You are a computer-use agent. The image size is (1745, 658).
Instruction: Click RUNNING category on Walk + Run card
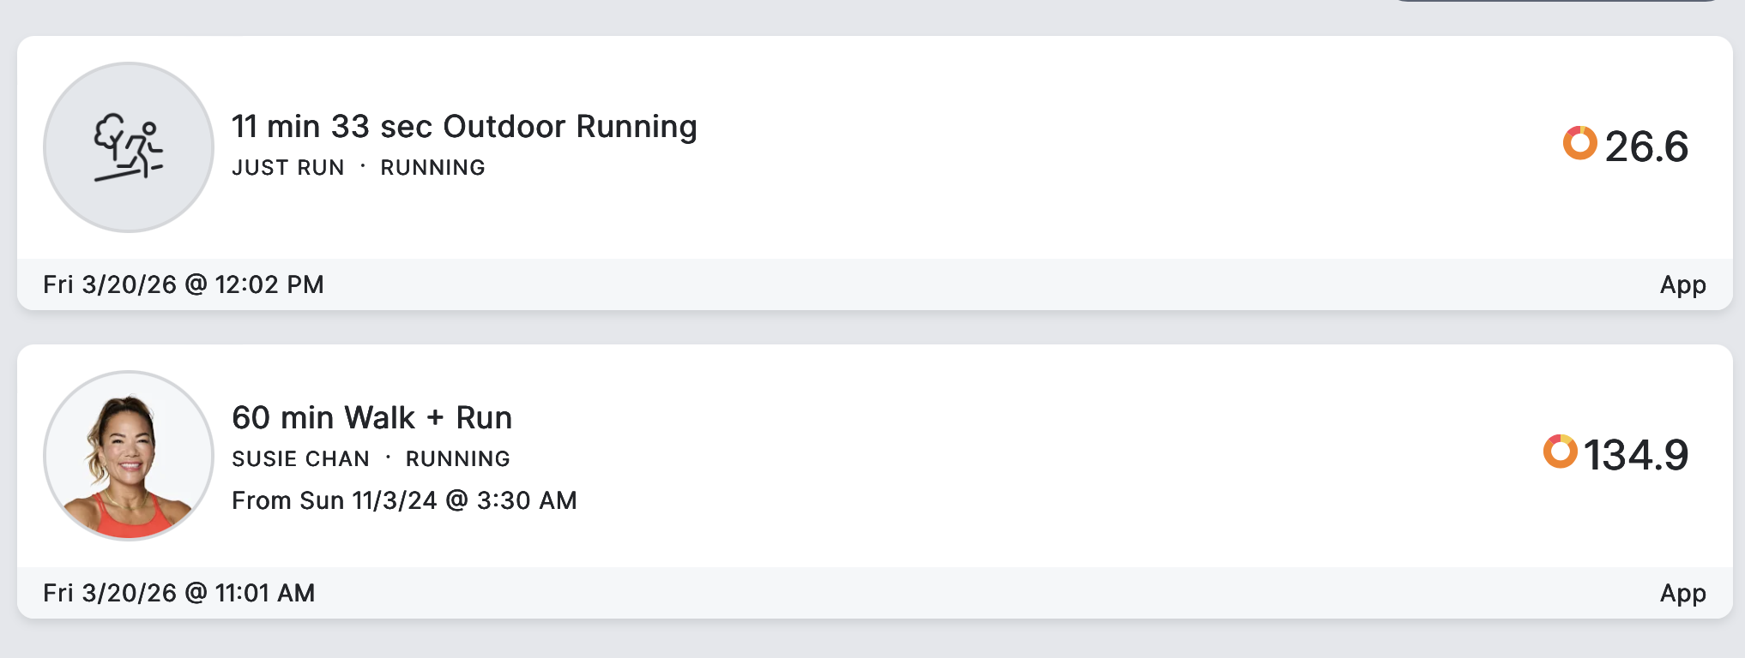[x=457, y=459]
